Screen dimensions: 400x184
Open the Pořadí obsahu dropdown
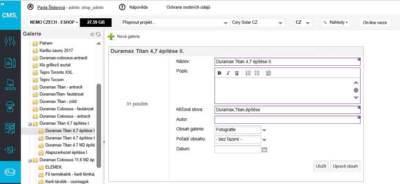[x=264, y=140]
